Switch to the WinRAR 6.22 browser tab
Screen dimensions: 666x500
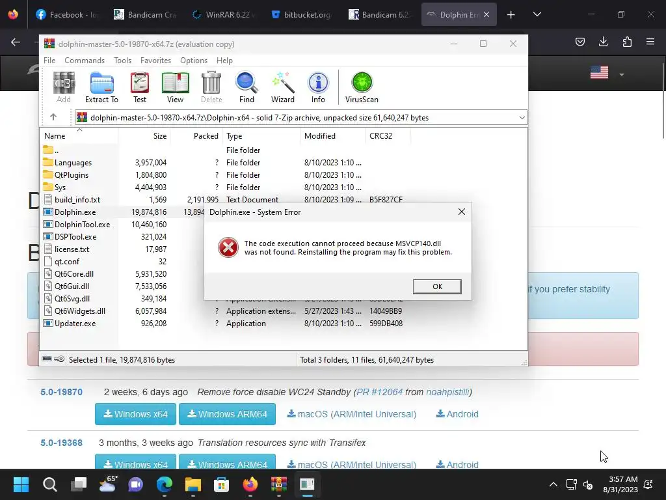point(223,14)
